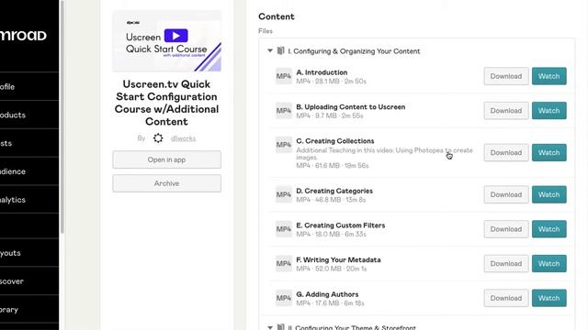Image resolution: width=588 pixels, height=330 pixels.
Task: Open Audience in the sidebar
Action: [29, 171]
